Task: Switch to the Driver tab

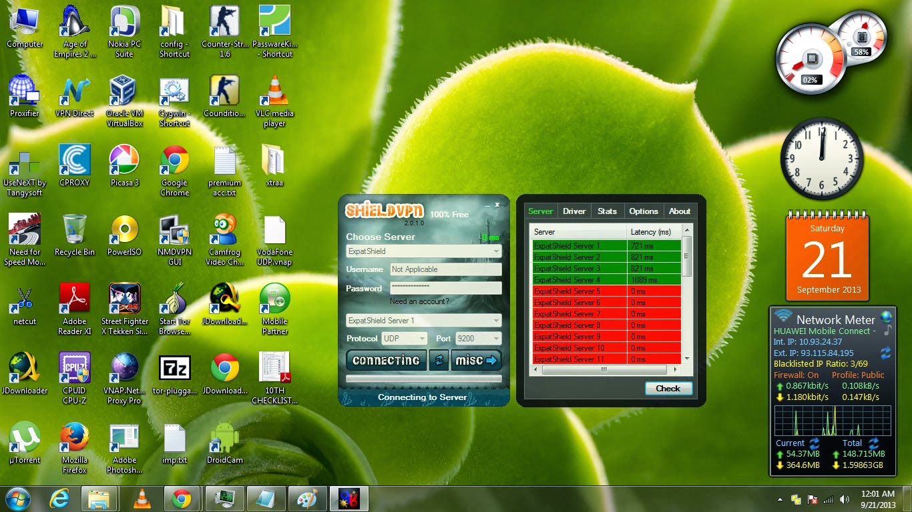Action: [x=574, y=211]
